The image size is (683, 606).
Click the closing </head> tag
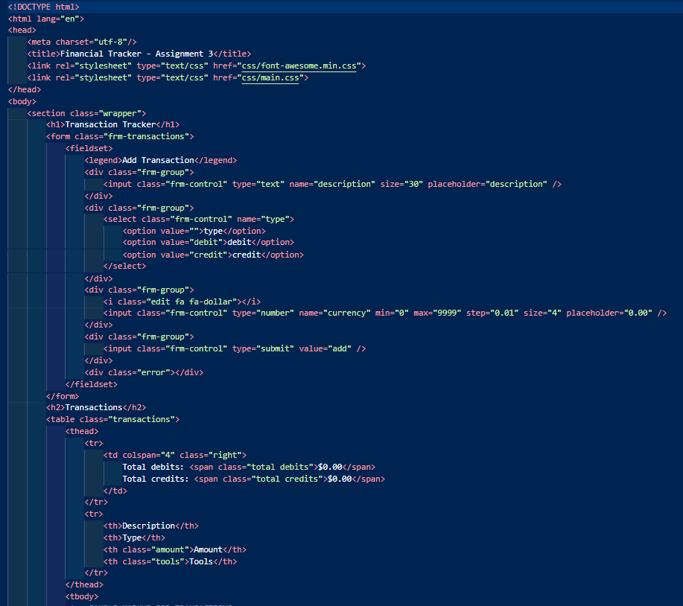point(25,89)
